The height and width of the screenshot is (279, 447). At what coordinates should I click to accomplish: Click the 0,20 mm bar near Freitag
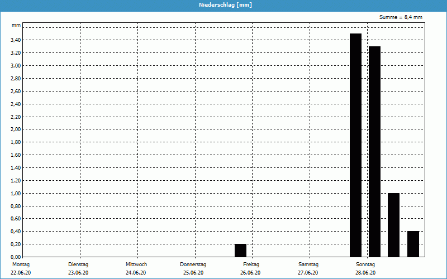pos(241,251)
